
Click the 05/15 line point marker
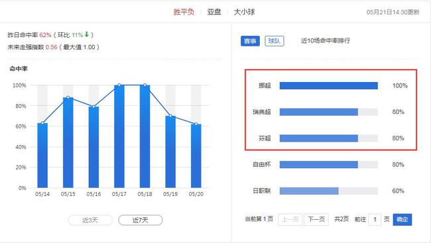tap(68, 97)
